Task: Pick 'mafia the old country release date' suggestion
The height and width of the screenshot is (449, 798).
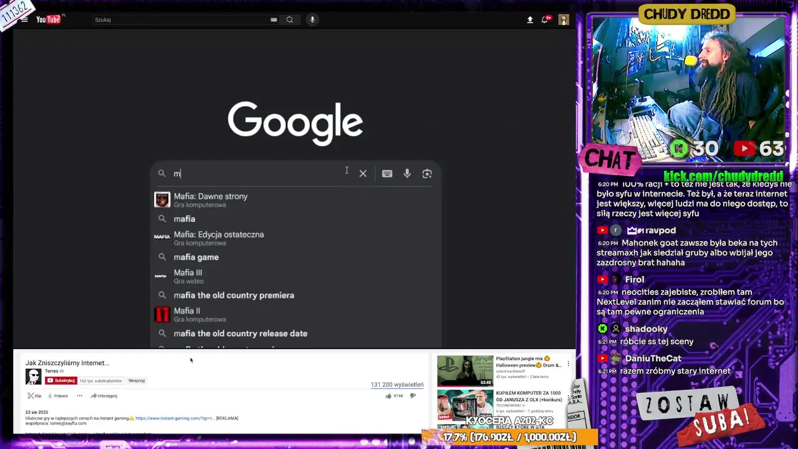Action: click(x=296, y=333)
